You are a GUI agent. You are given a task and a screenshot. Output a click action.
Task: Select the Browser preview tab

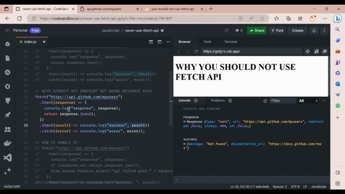[184, 41]
